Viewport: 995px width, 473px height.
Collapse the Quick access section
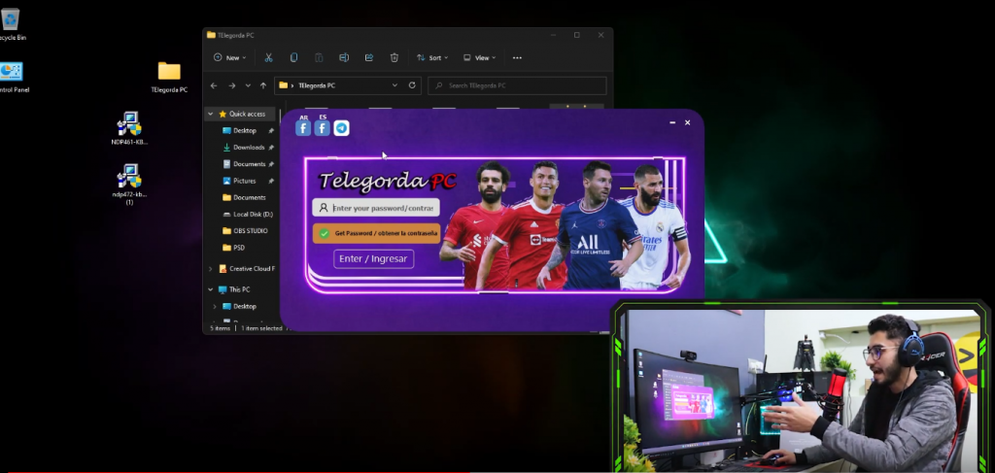coord(210,115)
